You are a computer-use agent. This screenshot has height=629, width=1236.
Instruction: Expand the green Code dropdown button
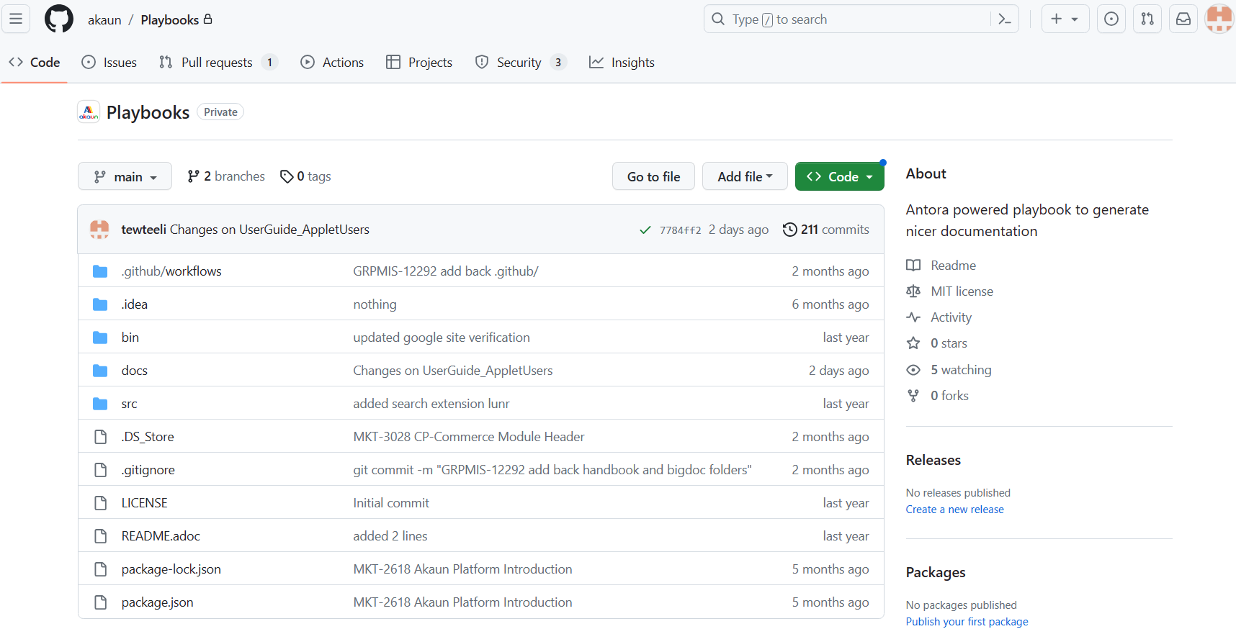pos(839,177)
